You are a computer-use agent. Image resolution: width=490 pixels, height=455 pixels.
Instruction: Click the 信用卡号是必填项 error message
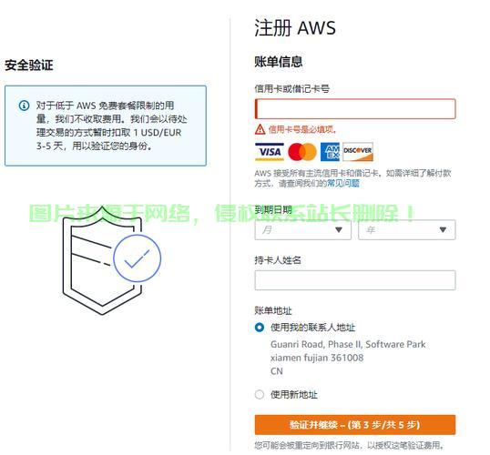coord(302,129)
